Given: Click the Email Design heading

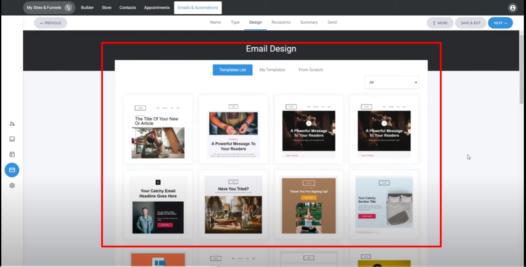Looking at the screenshot, I should tap(271, 49).
